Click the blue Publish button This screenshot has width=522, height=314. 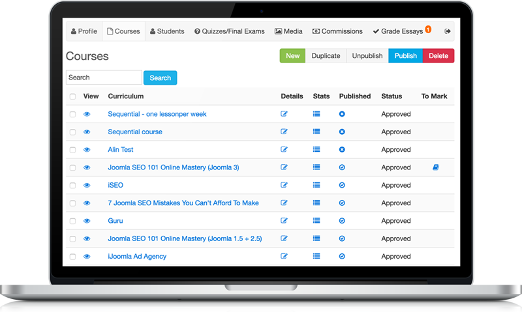click(x=405, y=56)
